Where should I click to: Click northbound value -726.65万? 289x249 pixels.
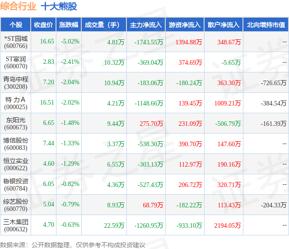[274, 83]
